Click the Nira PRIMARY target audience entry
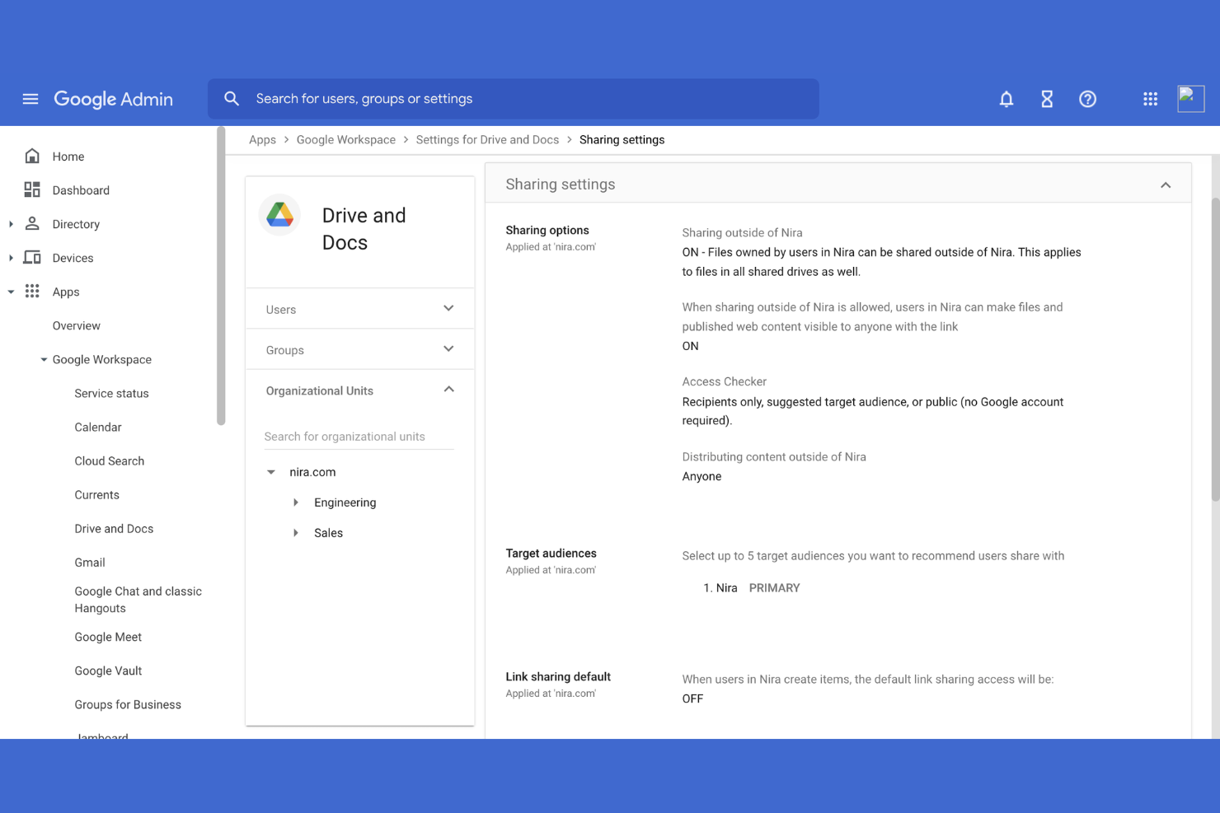This screenshot has width=1220, height=813. pos(752,588)
